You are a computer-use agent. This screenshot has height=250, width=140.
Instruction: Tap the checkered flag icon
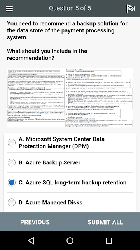click(131, 9)
